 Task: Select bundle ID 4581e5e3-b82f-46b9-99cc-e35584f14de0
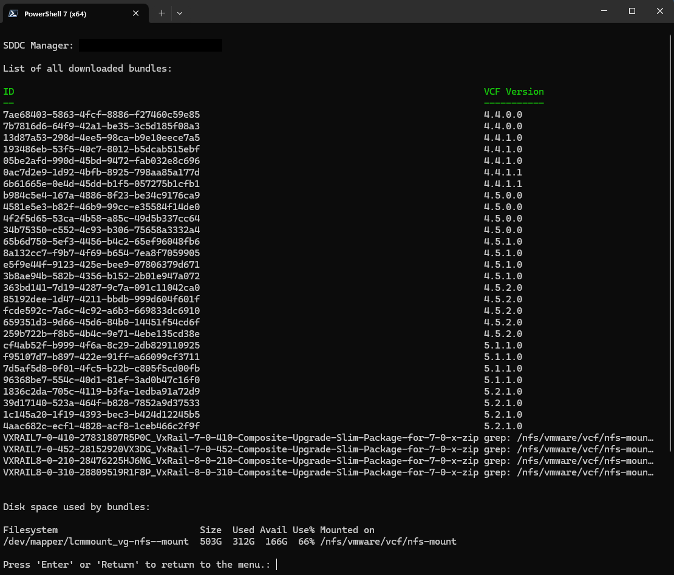[101, 207]
